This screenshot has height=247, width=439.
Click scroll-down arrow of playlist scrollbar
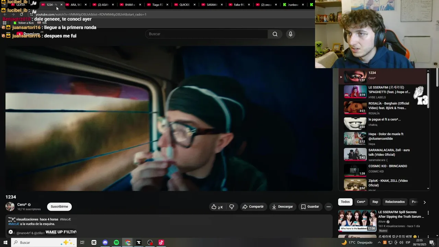[x=428, y=188]
